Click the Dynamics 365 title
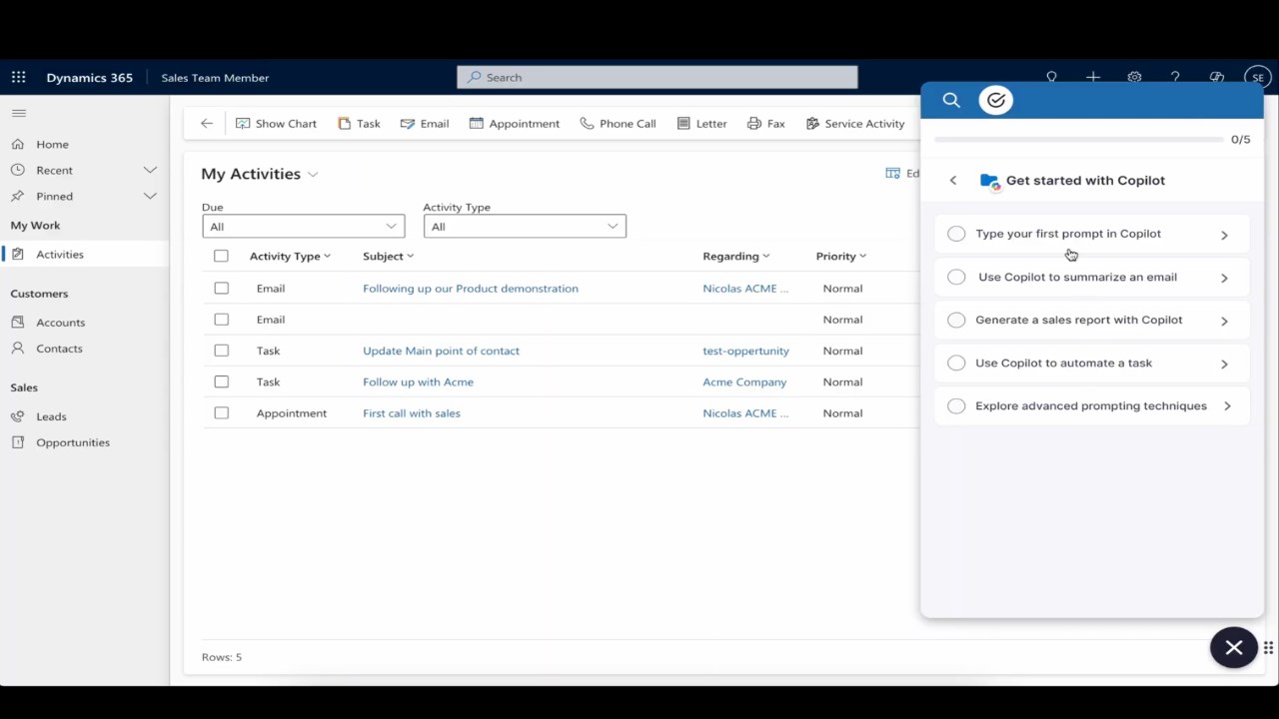Image resolution: width=1279 pixels, height=719 pixels. [x=89, y=78]
